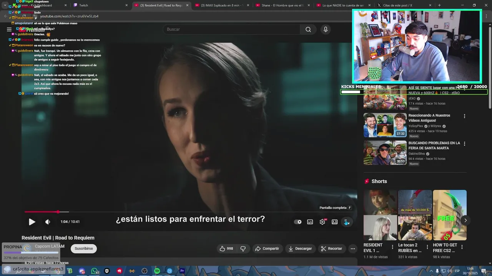Open WhatsApp from the taskbar
Image resolution: width=492 pixels, height=276 pixels.
[x=94, y=271]
